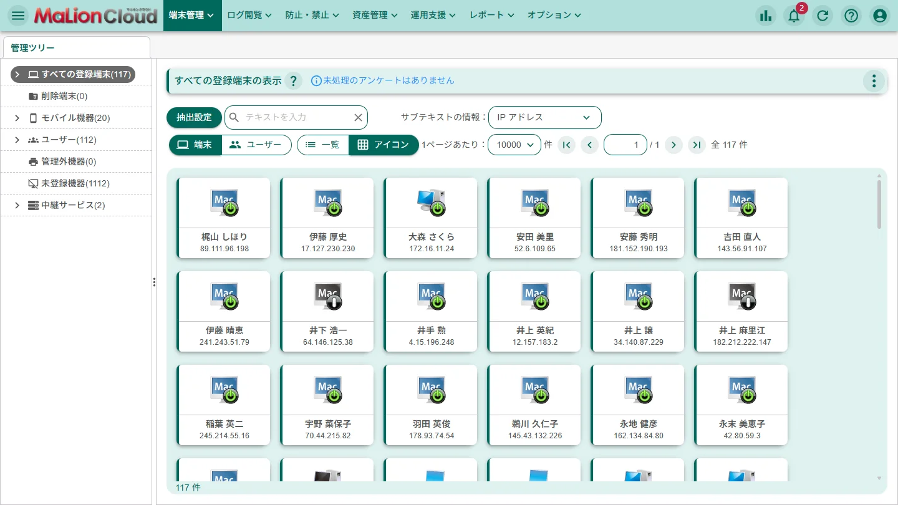The image size is (898, 505).
Task: Open the help question mark icon
Action: coord(851,16)
